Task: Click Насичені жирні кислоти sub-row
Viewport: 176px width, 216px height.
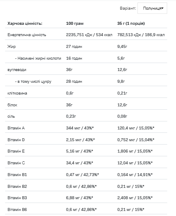Action: pos(38,58)
